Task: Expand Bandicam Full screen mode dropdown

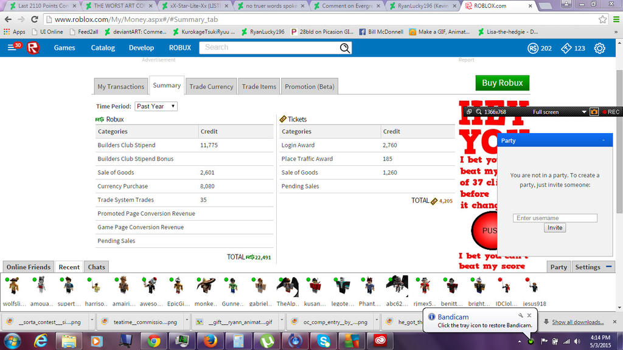Action: pos(583,112)
